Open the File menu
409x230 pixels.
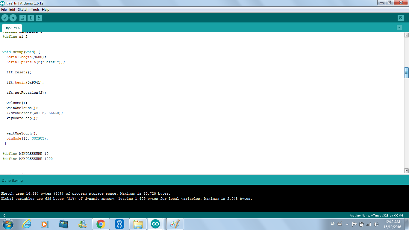point(4,10)
